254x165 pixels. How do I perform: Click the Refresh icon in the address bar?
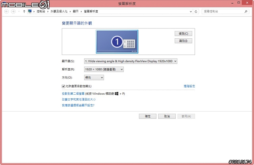[x=196, y=11]
